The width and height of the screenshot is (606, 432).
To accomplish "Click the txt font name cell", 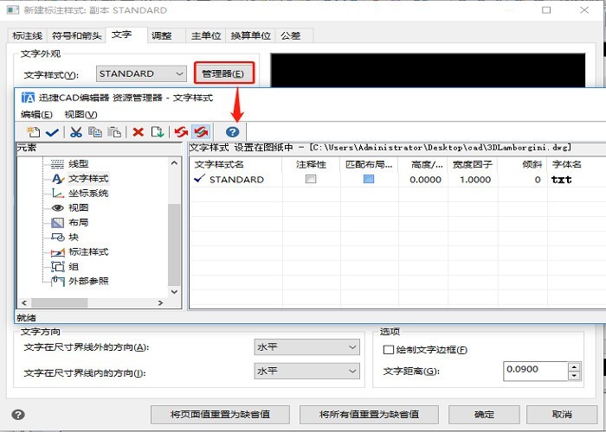I will (x=561, y=180).
